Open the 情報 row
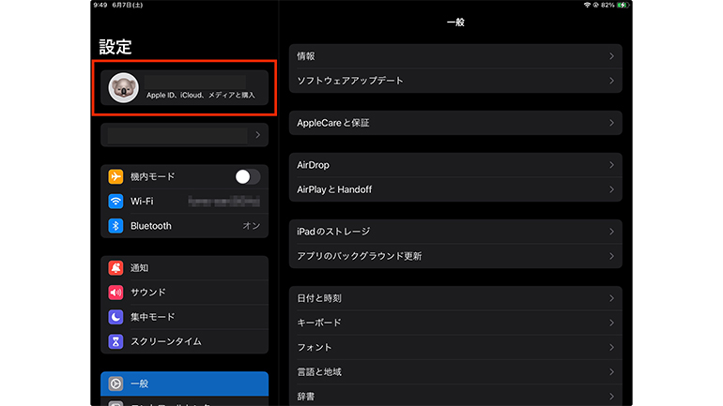 coord(455,56)
